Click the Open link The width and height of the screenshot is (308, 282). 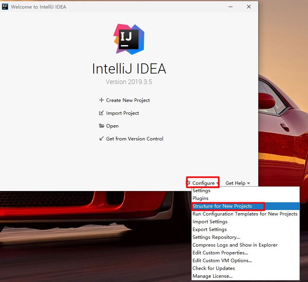pyautogui.click(x=112, y=126)
